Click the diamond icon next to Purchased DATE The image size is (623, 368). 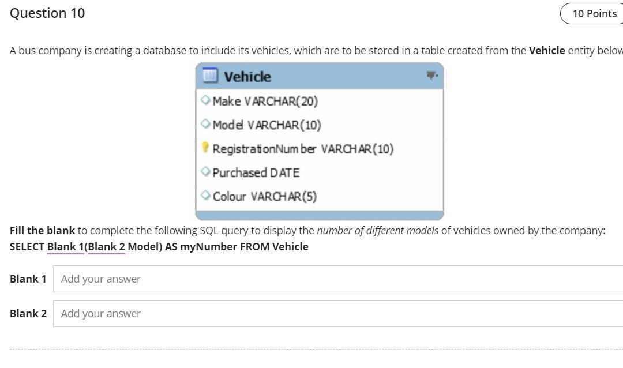[x=206, y=171]
